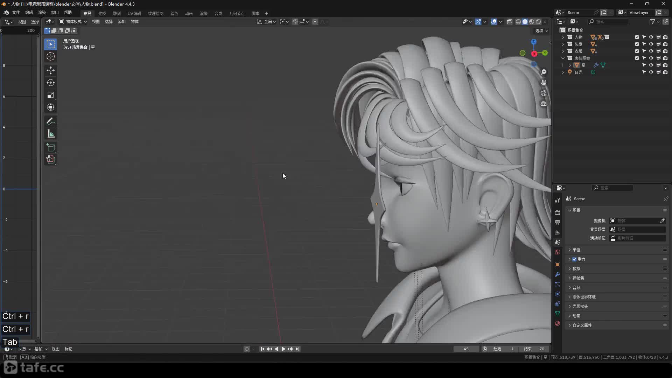Exclude 衣服 collection from view layer
Screen dimensions: 672x378
pyautogui.click(x=637, y=51)
